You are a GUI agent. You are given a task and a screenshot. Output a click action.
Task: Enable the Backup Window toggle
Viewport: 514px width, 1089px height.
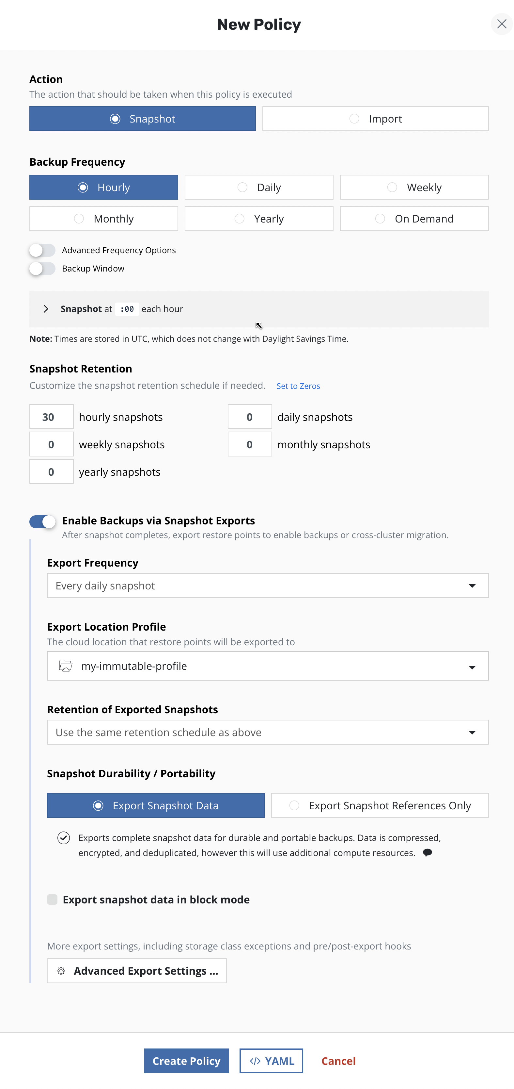click(x=42, y=269)
